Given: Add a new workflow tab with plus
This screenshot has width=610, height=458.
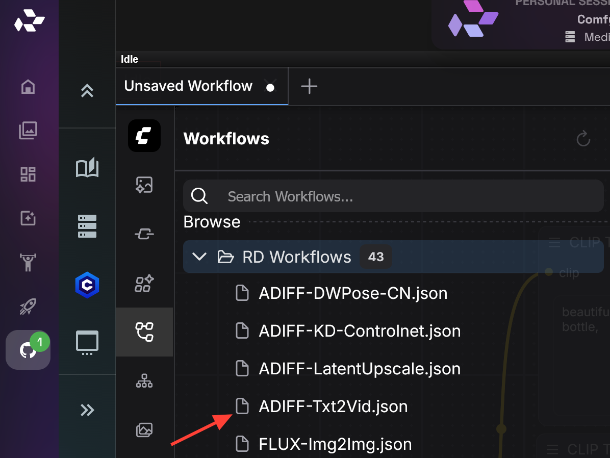Looking at the screenshot, I should coord(309,86).
